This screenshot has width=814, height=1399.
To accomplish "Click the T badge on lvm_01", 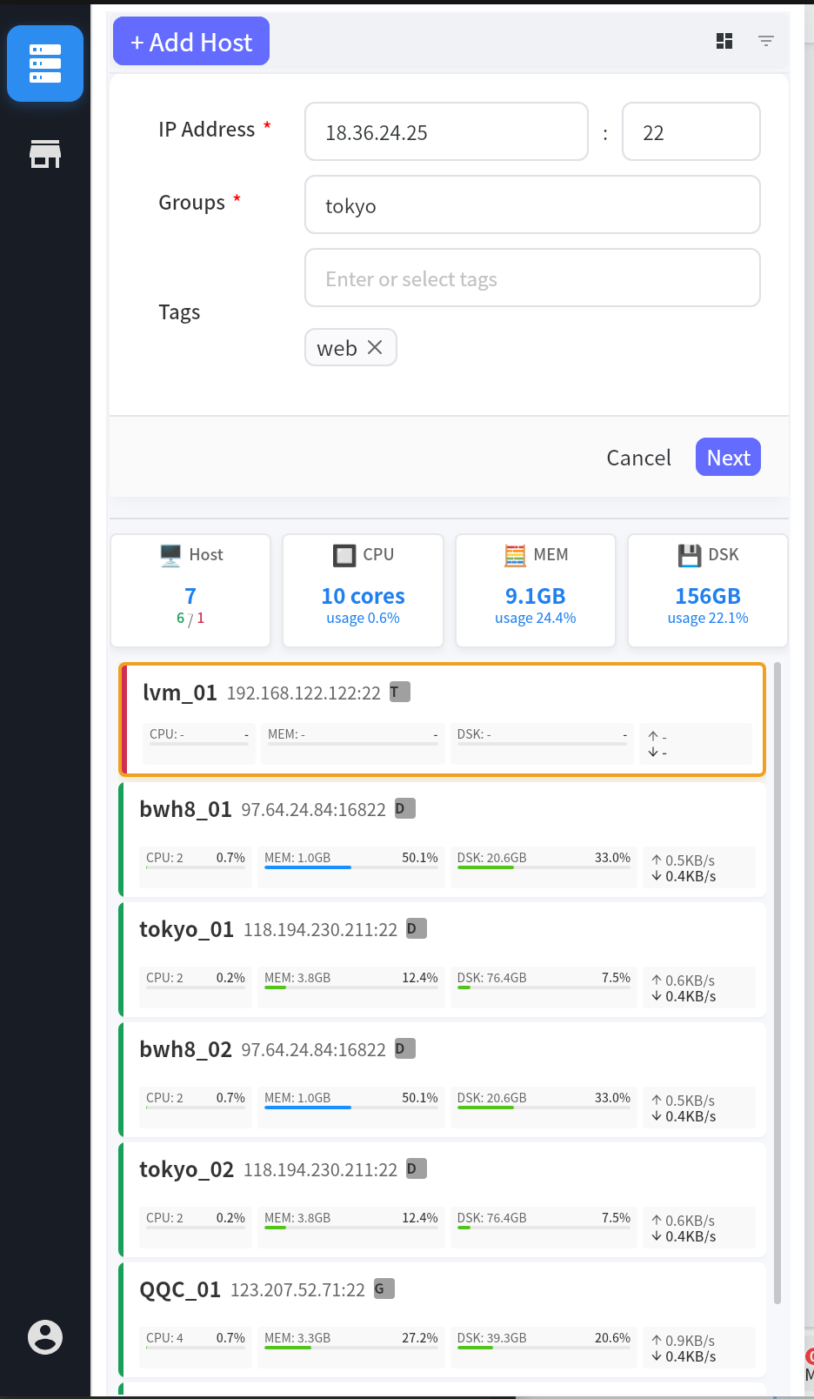I will pos(399,692).
